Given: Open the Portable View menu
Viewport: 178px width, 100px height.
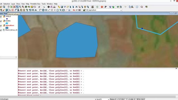Looking at the screenshot, I should tap(35, 4).
